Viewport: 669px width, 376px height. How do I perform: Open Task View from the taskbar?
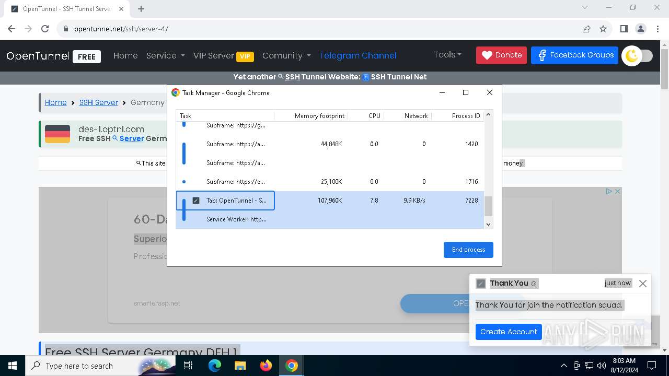click(x=189, y=366)
